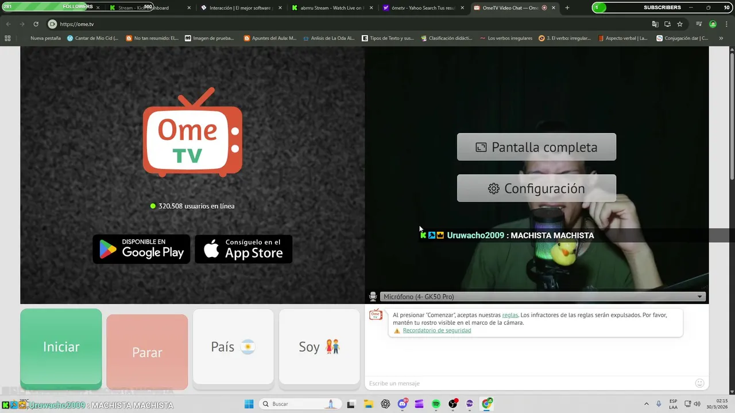Open Tipos de Texto bookmark
The width and height of the screenshot is (735, 413).
coord(388,38)
